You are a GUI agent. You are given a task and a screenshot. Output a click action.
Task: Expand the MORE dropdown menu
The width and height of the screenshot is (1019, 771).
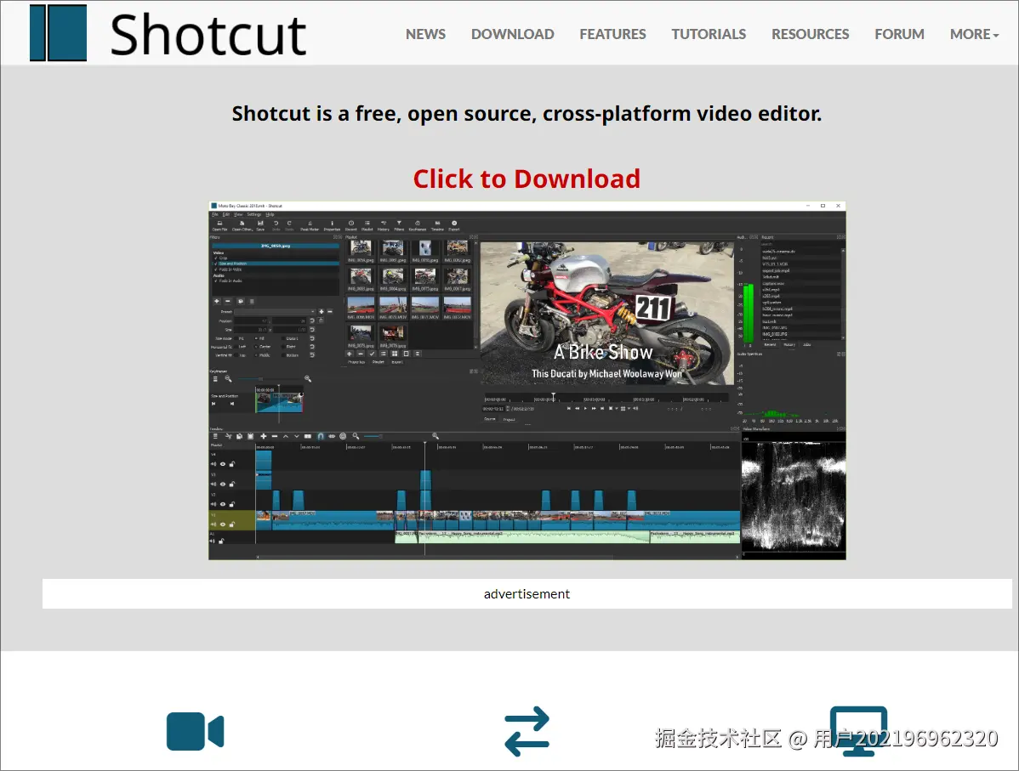(x=974, y=34)
